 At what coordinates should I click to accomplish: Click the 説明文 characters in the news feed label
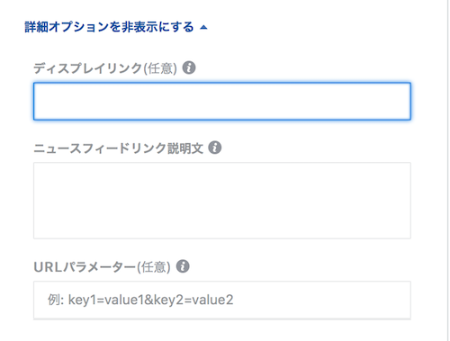click(x=185, y=148)
